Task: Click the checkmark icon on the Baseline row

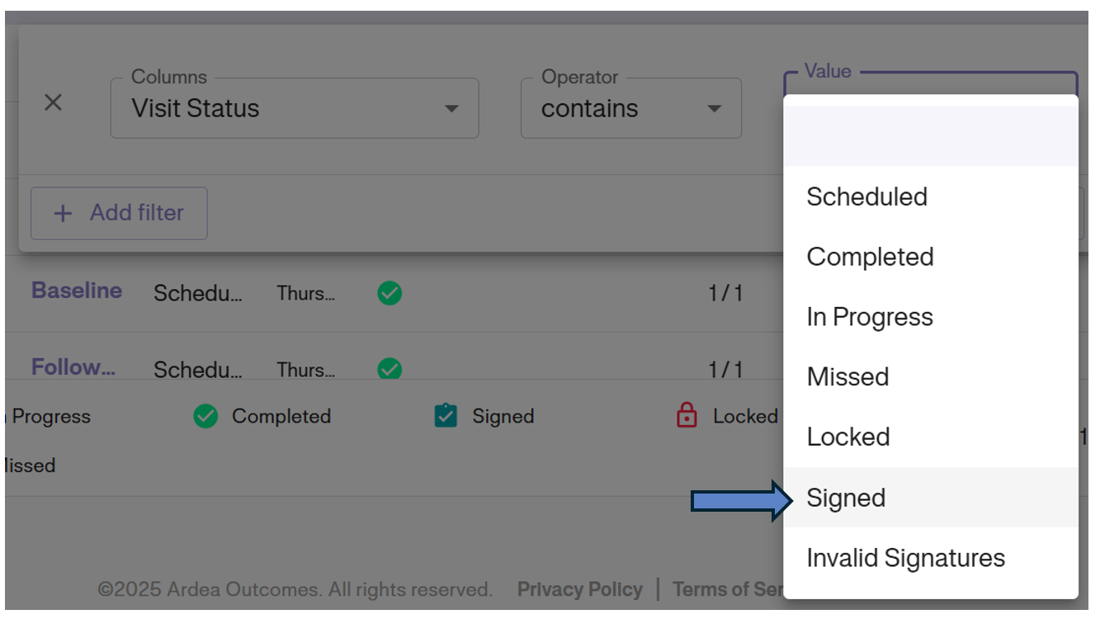Action: 389,293
